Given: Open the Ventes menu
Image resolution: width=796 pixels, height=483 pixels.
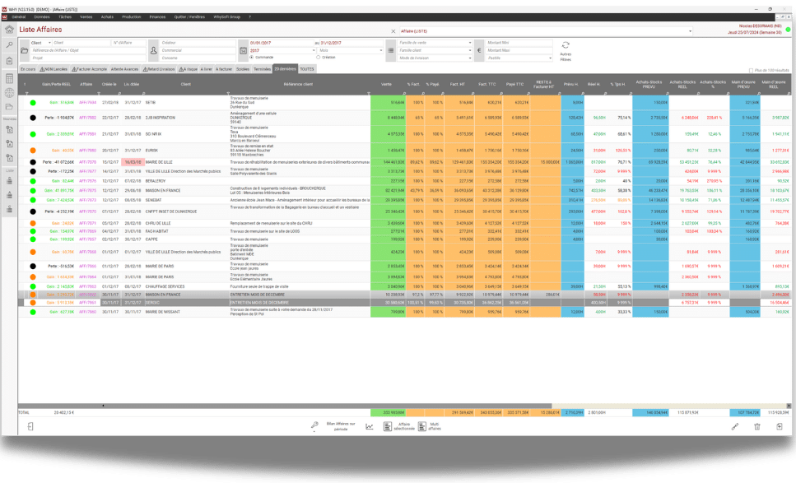Looking at the screenshot, I should point(86,16).
